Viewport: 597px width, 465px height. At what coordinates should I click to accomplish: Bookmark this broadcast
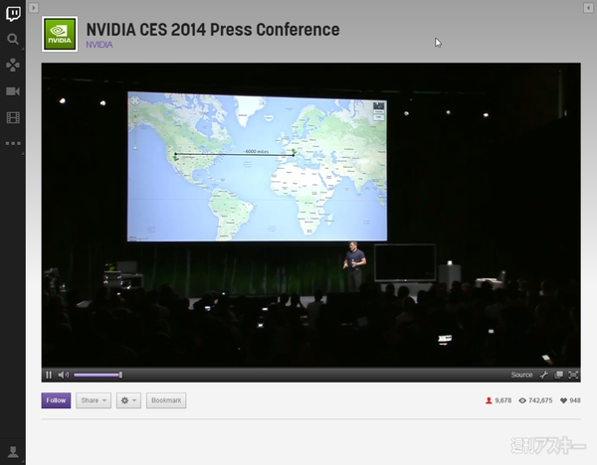(166, 400)
